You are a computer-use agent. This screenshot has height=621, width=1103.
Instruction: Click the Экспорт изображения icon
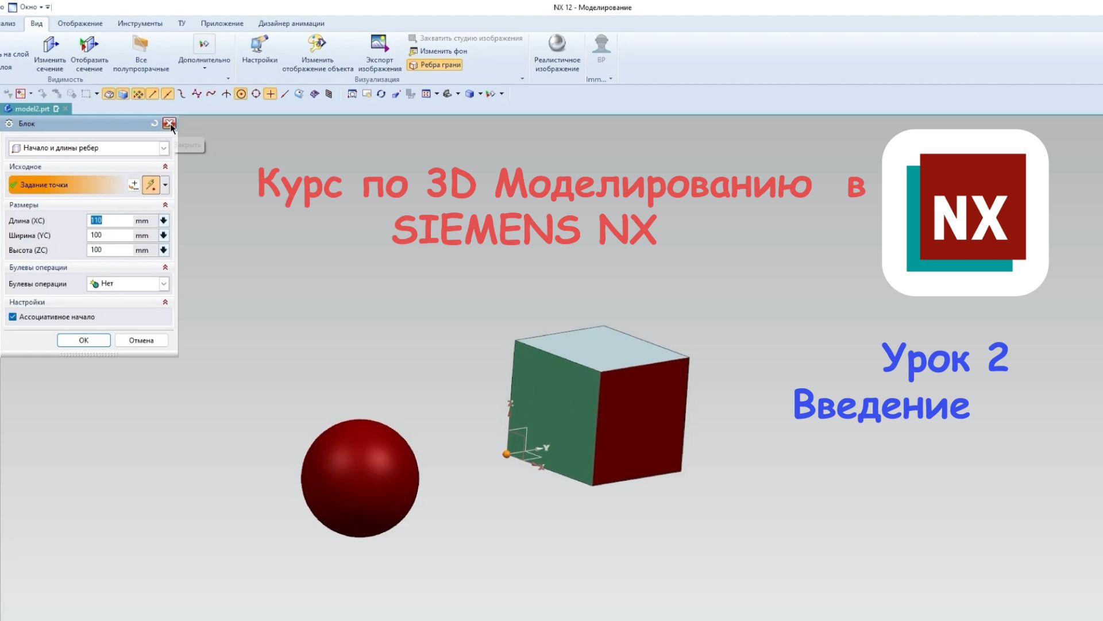tap(380, 44)
